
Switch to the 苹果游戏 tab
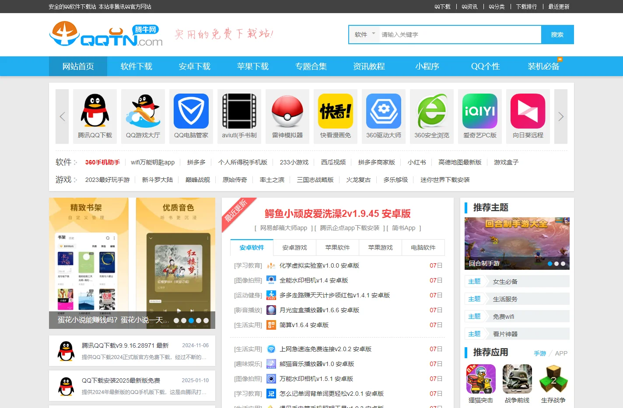(380, 248)
